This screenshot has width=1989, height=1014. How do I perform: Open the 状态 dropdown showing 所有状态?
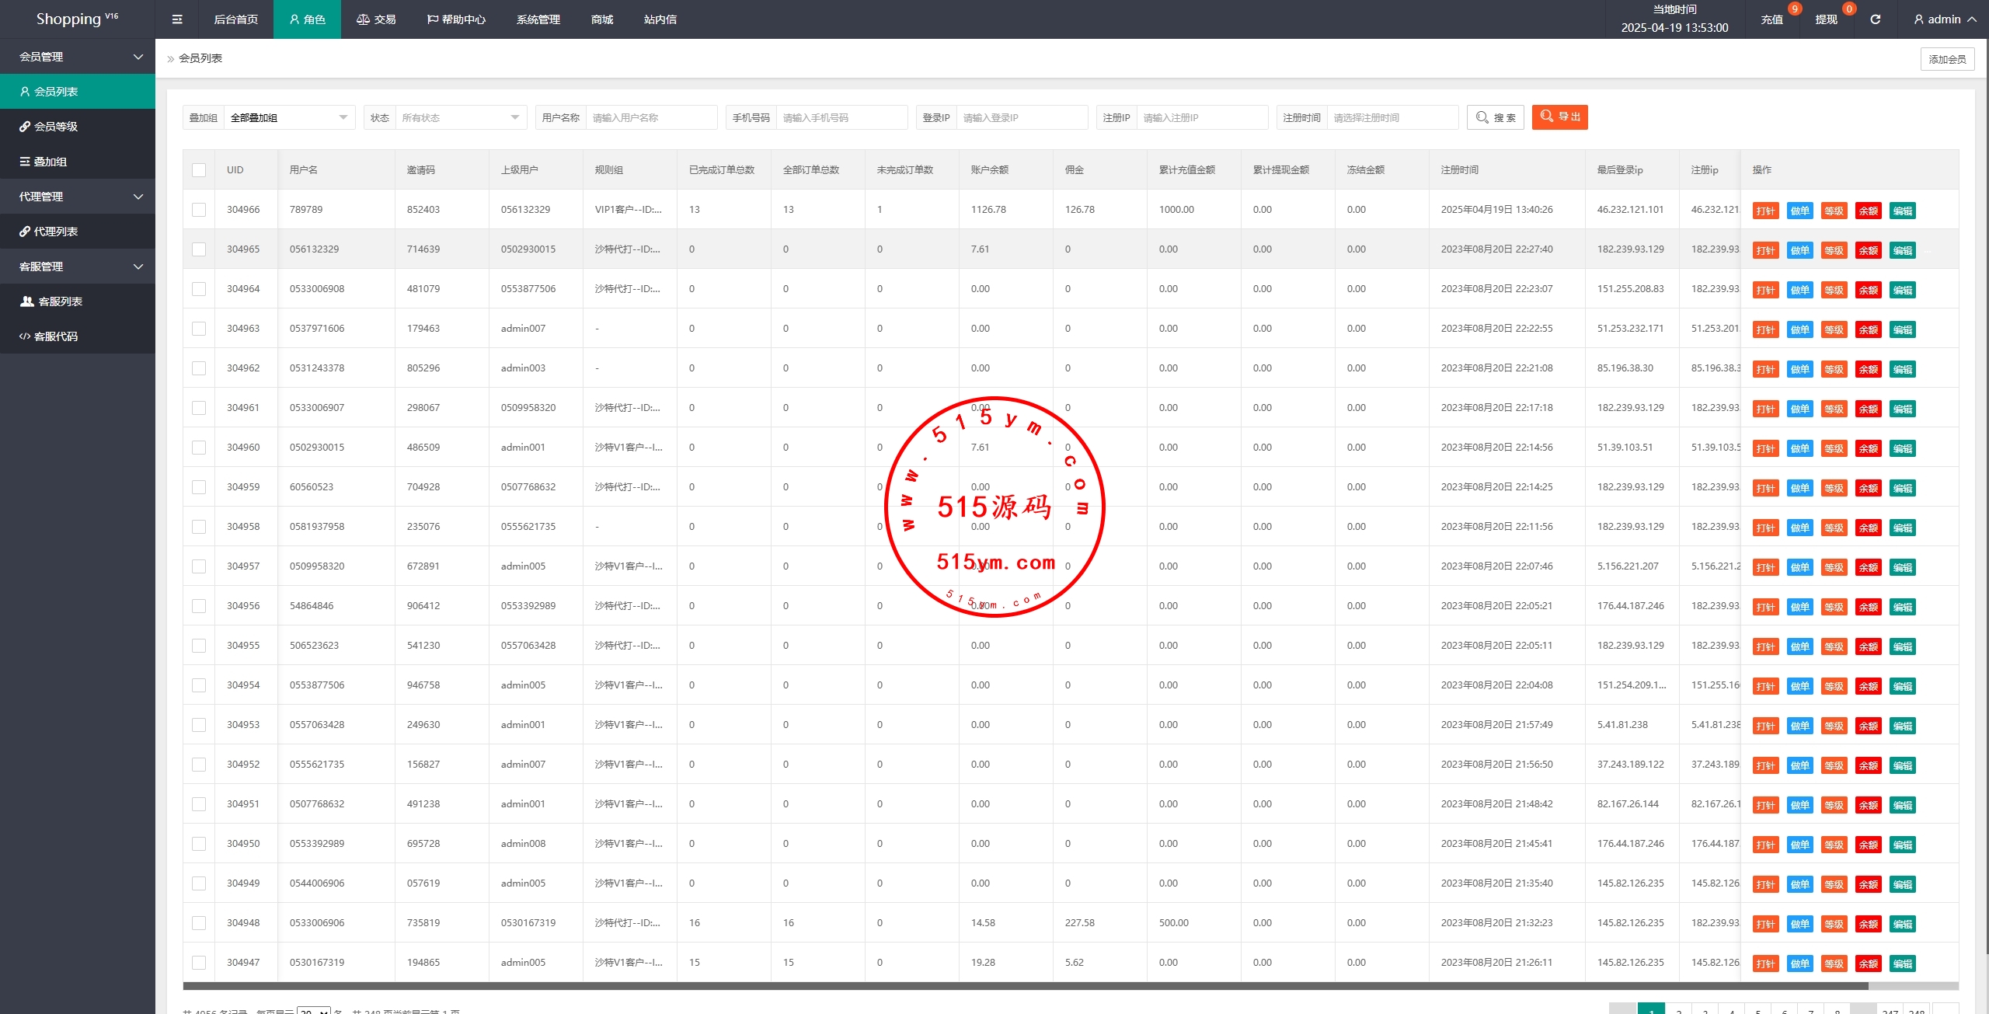coord(460,117)
